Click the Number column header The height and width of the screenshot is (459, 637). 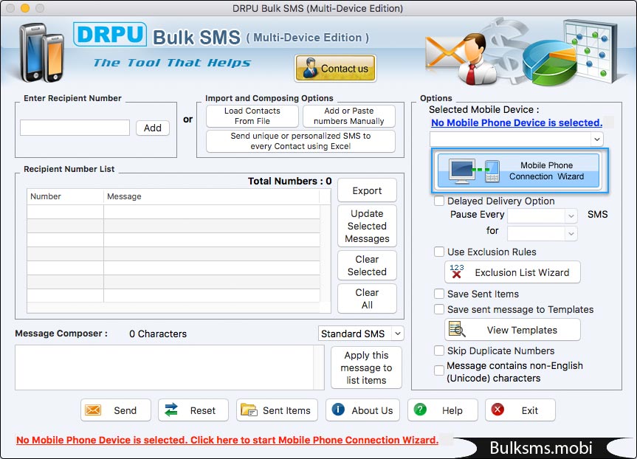pos(65,196)
